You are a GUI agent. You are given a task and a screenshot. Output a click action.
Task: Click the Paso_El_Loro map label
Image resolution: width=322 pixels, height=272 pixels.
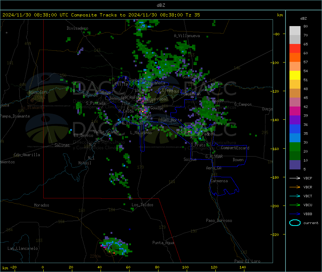[247, 261]
